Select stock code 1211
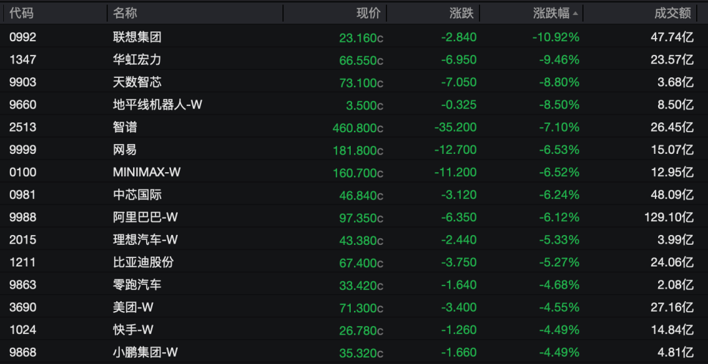The width and height of the screenshot is (708, 364). [22, 263]
